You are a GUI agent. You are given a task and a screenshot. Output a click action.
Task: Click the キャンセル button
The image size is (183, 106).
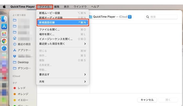[x=147, y=100]
